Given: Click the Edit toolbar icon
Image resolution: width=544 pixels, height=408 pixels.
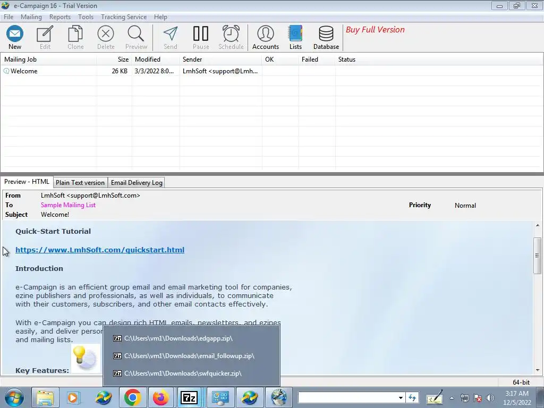Looking at the screenshot, I should point(45,38).
